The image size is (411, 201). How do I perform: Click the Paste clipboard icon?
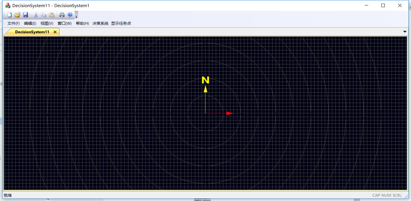click(52, 15)
